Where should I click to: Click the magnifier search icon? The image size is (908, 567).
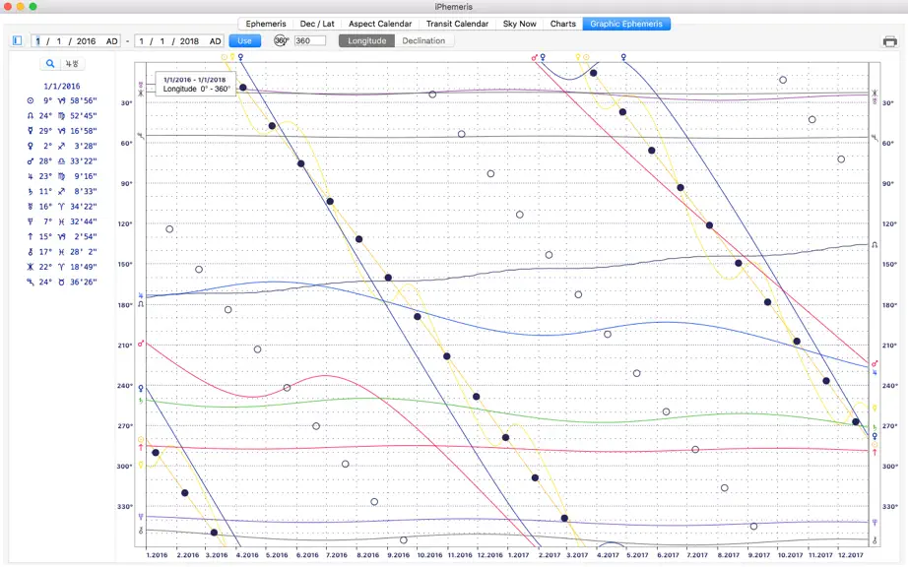click(x=50, y=64)
